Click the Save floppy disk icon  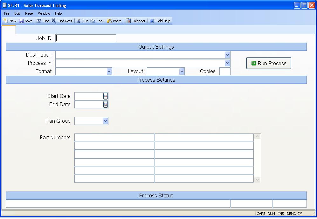21,21
